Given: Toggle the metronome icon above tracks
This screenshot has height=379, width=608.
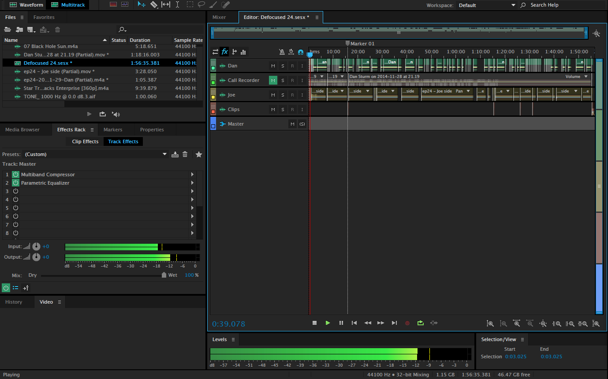Looking at the screenshot, I should pyautogui.click(x=282, y=52).
